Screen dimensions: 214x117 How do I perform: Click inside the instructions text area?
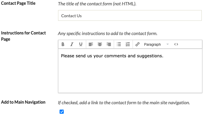pyautogui.click(x=130, y=71)
